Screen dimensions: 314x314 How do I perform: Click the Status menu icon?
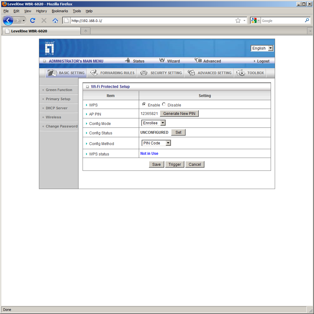click(x=127, y=60)
